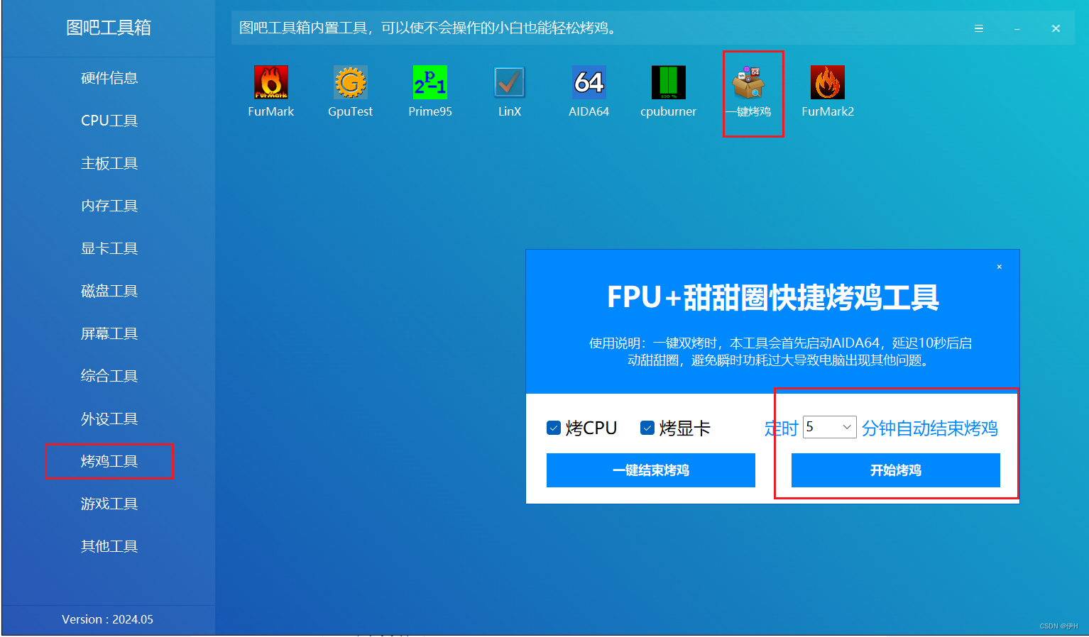Switch to 主板工具 in the sidebar
Image resolution: width=1089 pixels, height=637 pixels.
tap(109, 163)
